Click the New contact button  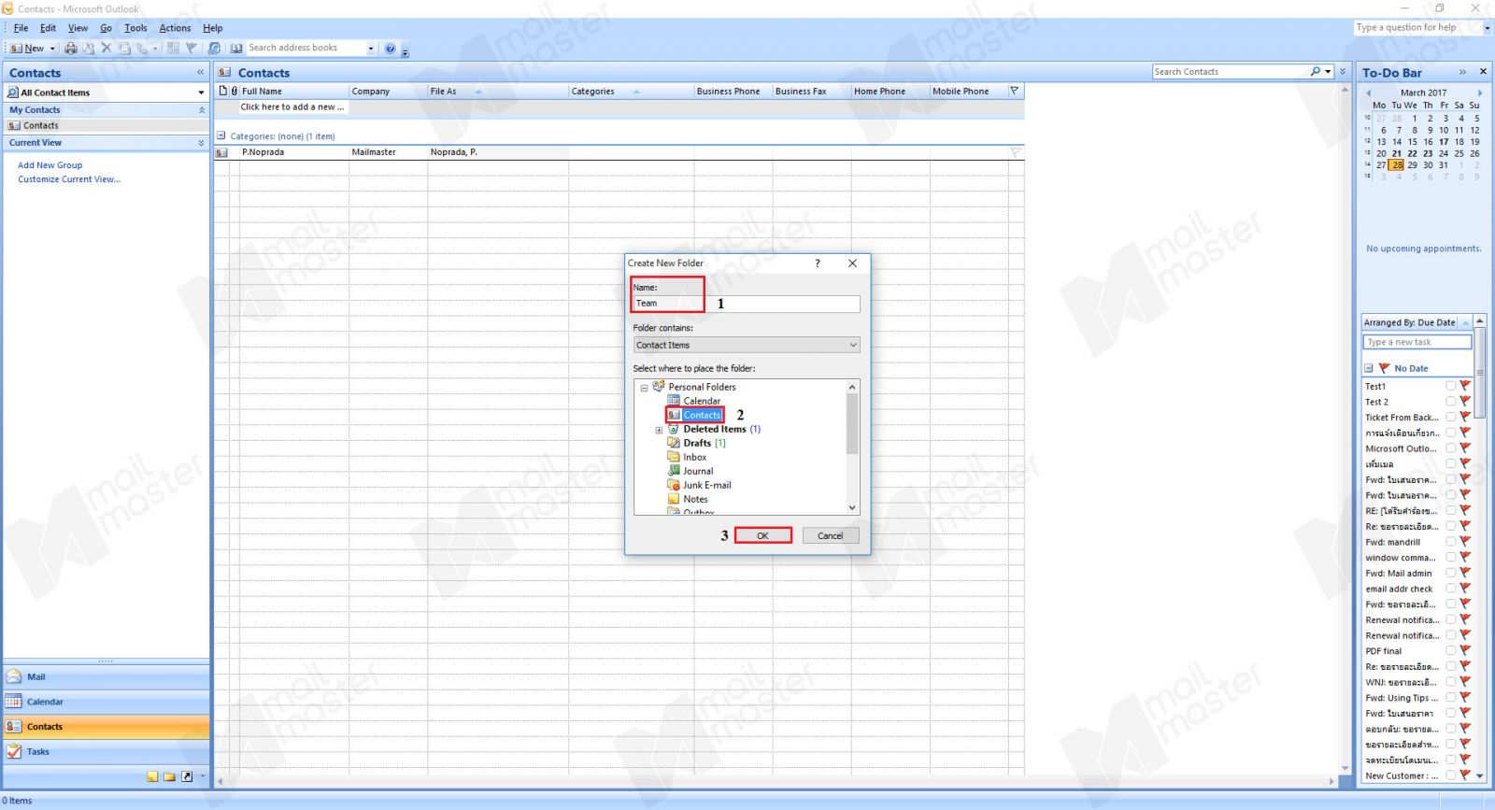27,49
